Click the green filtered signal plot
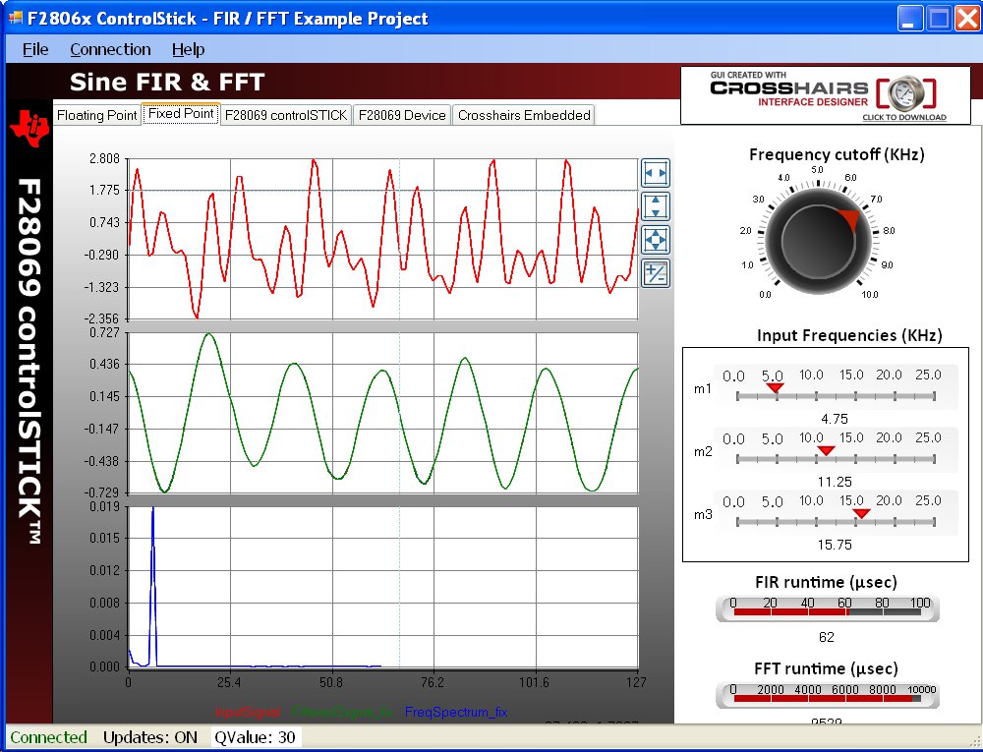The width and height of the screenshot is (983, 752). click(x=383, y=412)
